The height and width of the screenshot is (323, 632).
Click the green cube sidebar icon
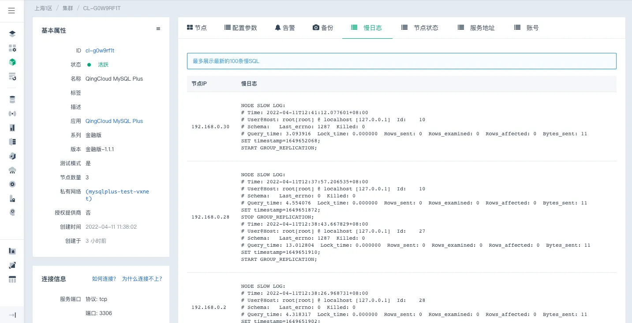point(12,62)
